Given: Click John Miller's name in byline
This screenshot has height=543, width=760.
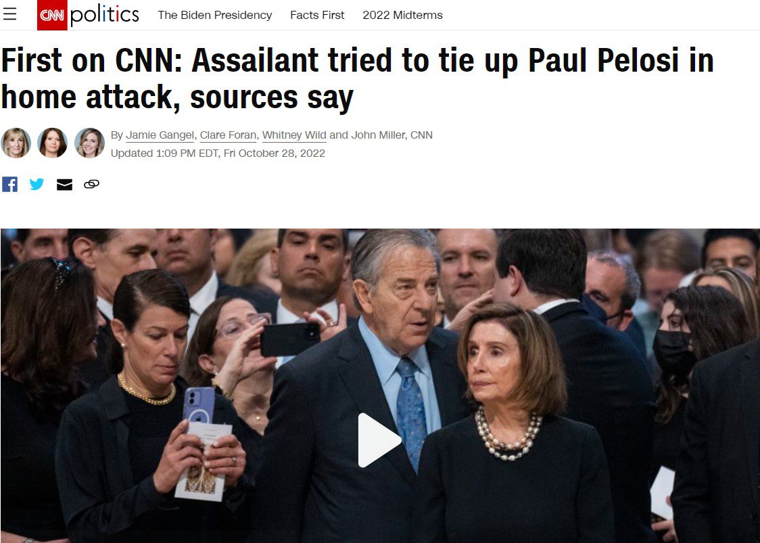Looking at the screenshot, I should pyautogui.click(x=378, y=135).
